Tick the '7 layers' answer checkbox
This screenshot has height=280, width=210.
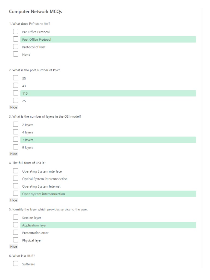tap(16, 140)
